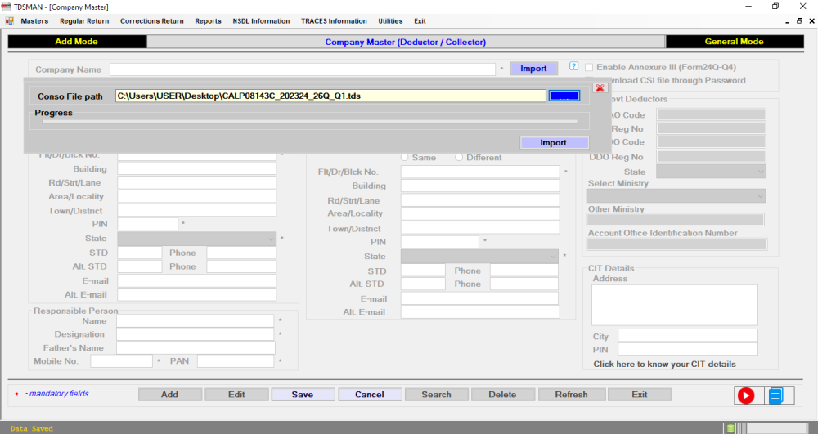This screenshot has height=434, width=818.
Task: Click the green database icon in status bar
Action: pos(730,428)
